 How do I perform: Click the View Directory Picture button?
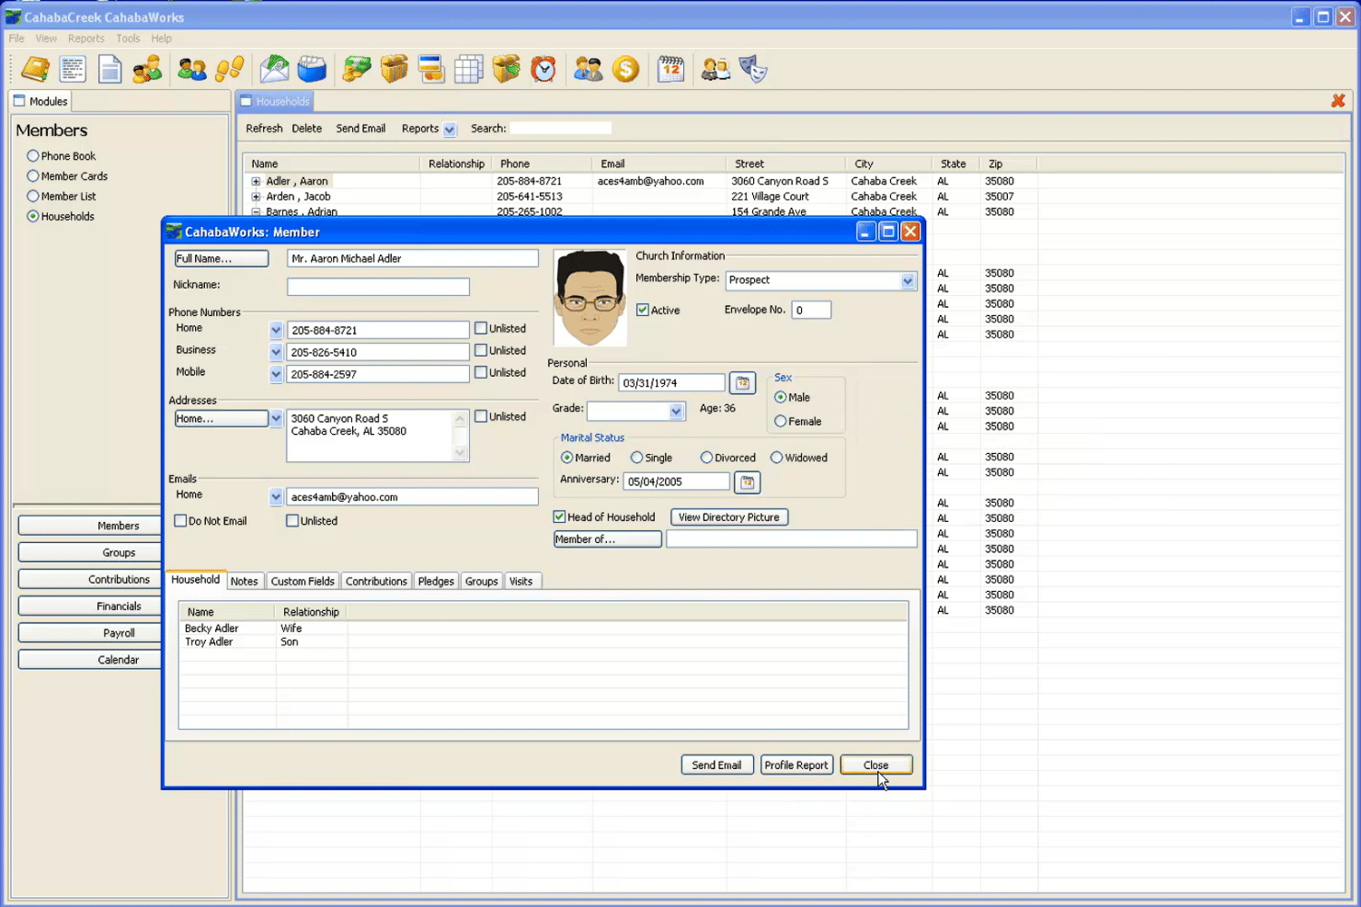coord(729,517)
